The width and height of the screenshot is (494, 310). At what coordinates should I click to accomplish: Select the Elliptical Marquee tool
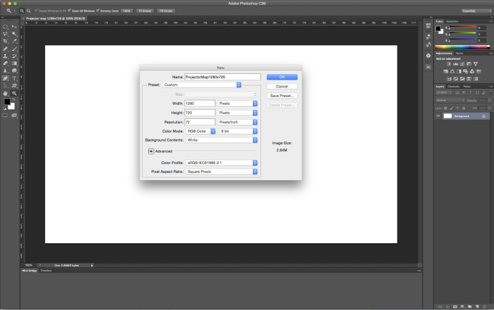(x=6, y=26)
